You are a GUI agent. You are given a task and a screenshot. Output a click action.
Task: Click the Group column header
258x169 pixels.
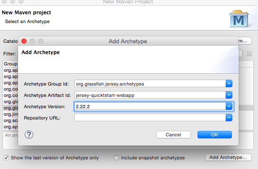click(x=11, y=64)
